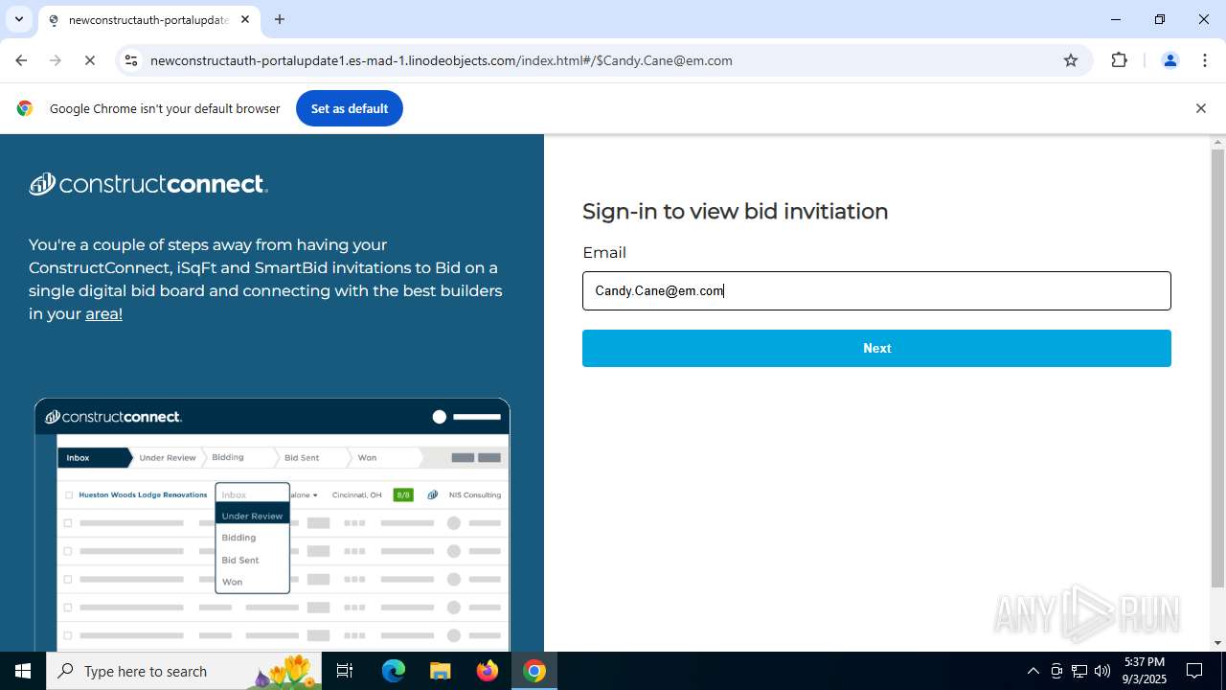The height and width of the screenshot is (690, 1226).
Task: Click the Chrome taskbar icon
Action: 534,671
